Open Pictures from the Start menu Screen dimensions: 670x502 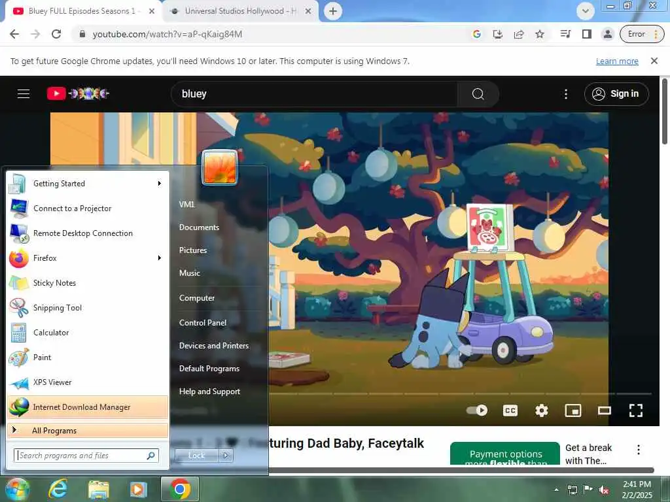(193, 250)
